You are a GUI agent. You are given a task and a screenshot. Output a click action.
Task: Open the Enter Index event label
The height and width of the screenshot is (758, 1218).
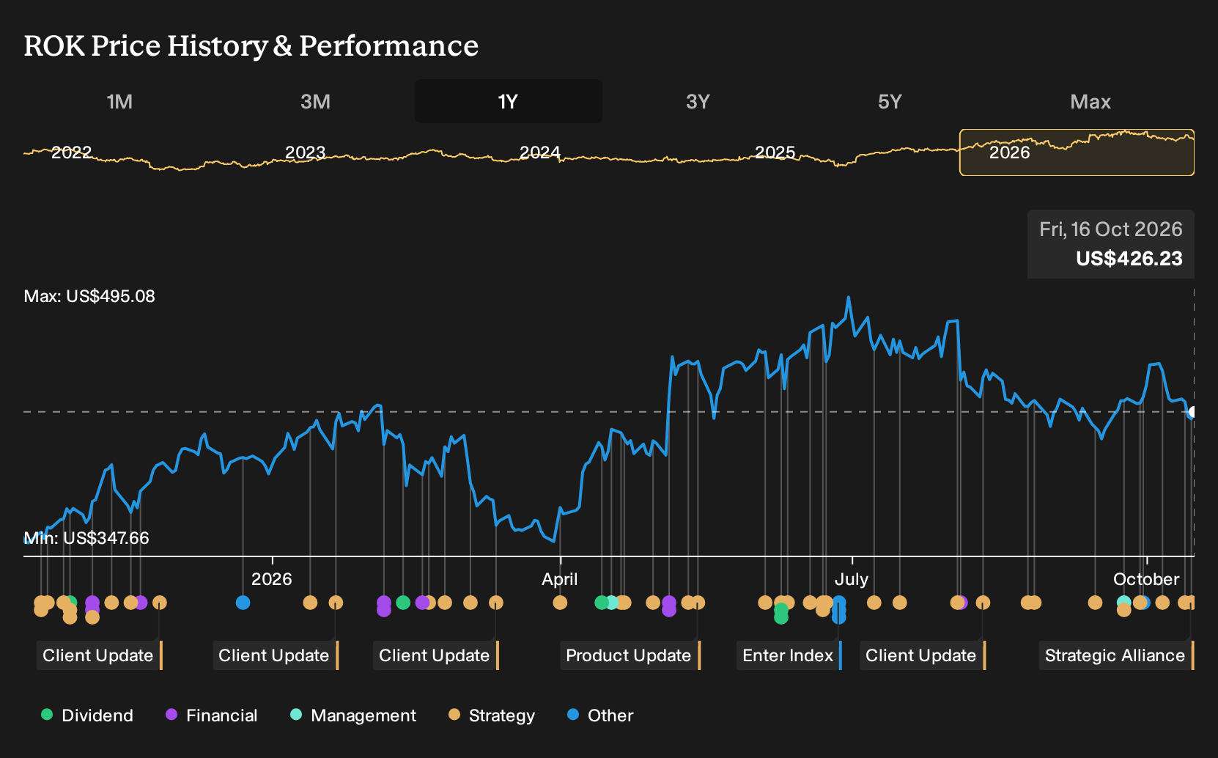click(x=789, y=655)
